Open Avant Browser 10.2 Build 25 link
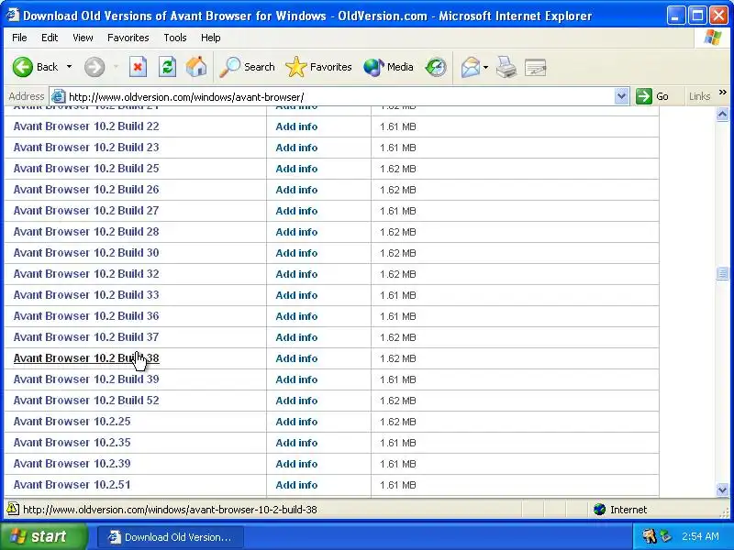734x550 pixels. coord(86,169)
